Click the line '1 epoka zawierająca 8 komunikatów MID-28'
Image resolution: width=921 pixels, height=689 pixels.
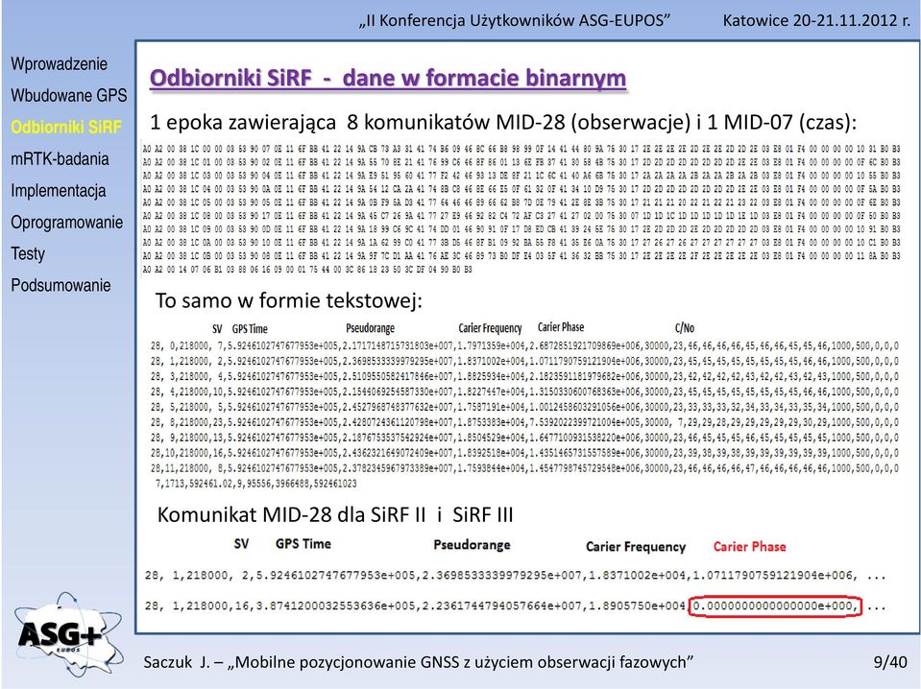pos(503,122)
